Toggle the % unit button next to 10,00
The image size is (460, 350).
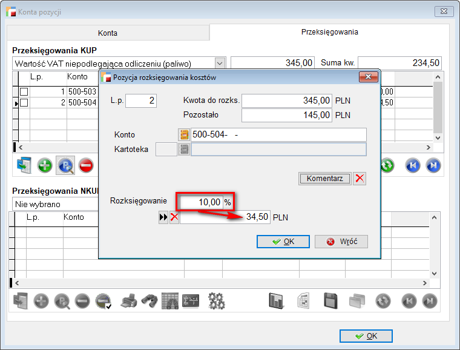[228, 203]
